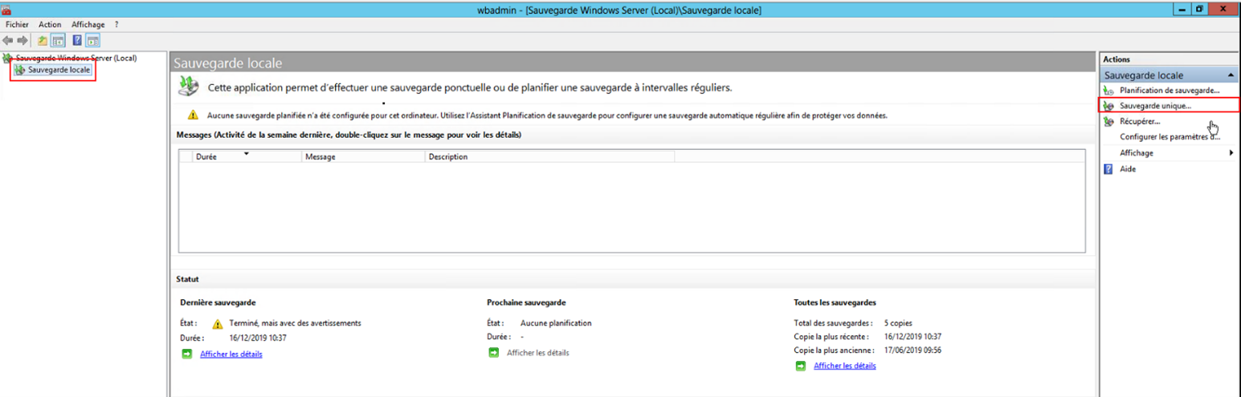Click the Aide icon in Actions pane
The image size is (1241, 397).
coord(1108,169)
